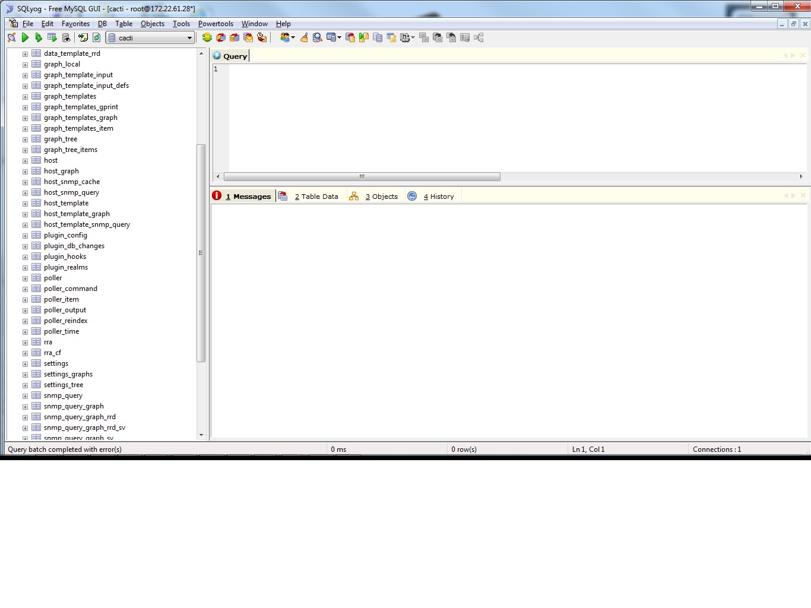Open the Window menu
The width and height of the screenshot is (811, 608).
click(x=254, y=24)
